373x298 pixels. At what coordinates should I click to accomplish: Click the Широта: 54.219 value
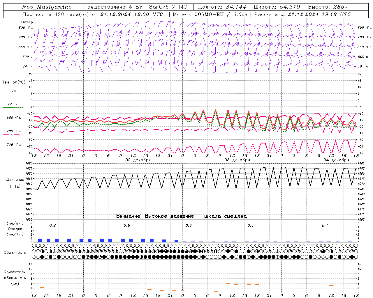[277, 7]
